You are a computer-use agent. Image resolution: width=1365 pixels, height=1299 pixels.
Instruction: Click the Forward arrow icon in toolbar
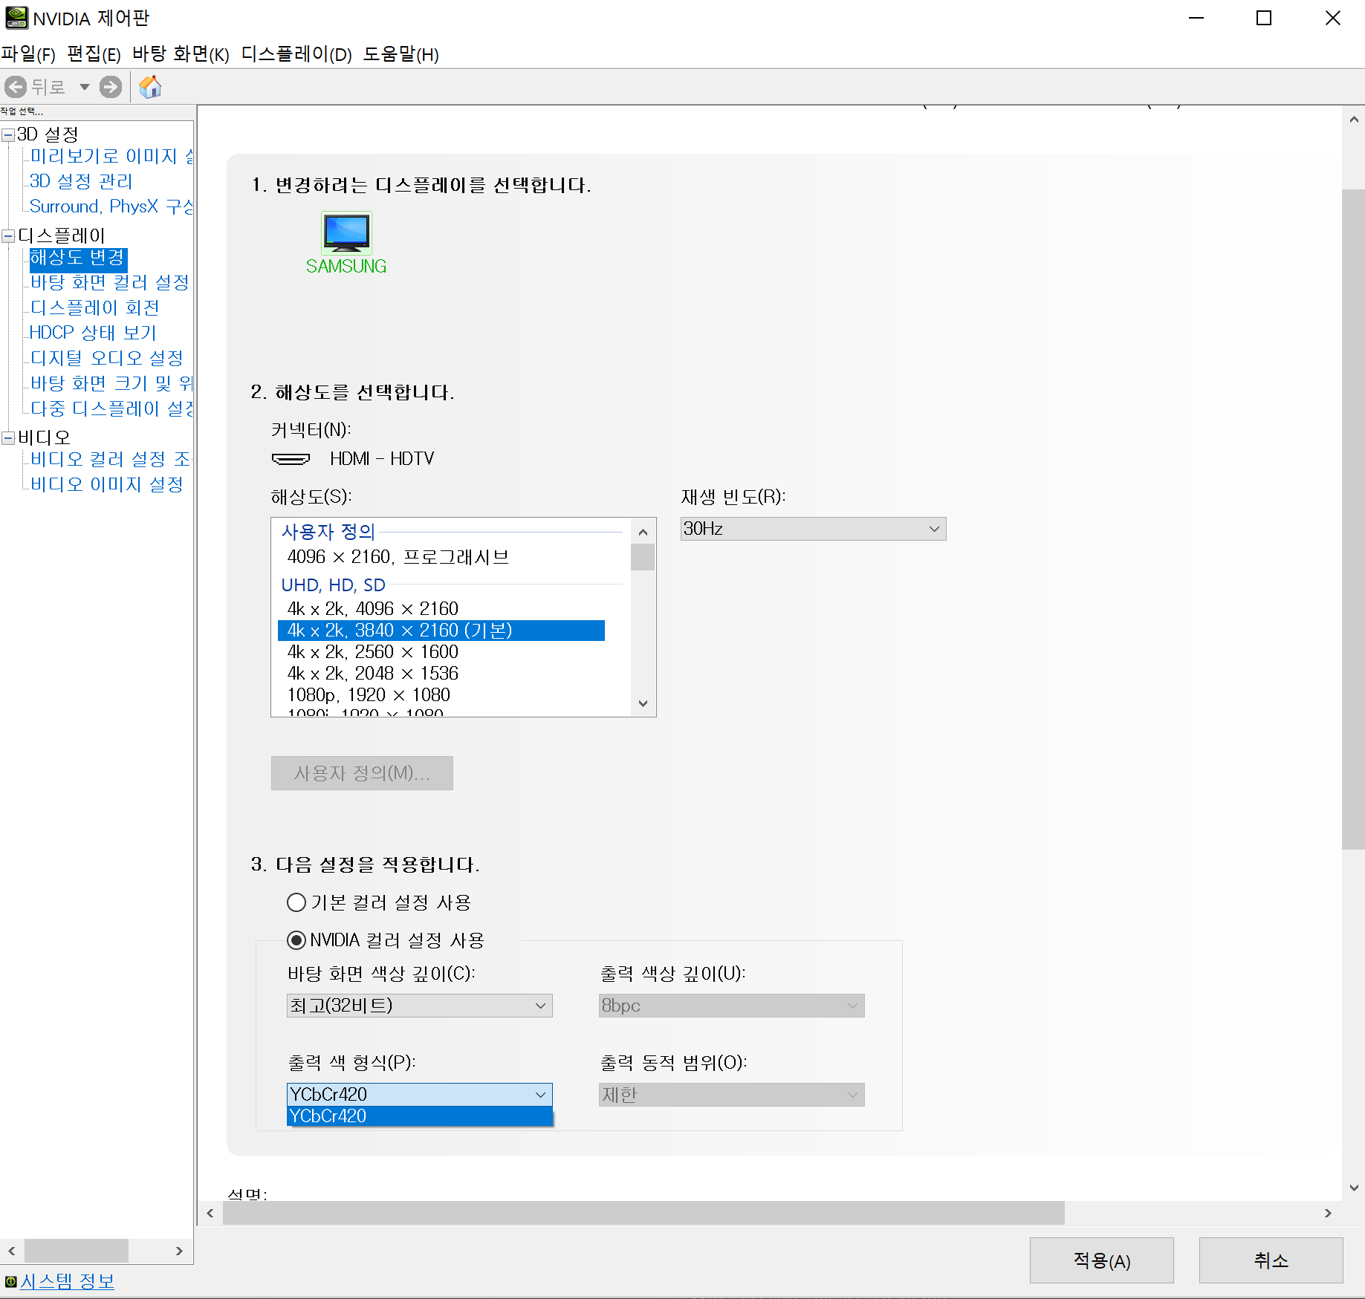pyautogui.click(x=111, y=87)
